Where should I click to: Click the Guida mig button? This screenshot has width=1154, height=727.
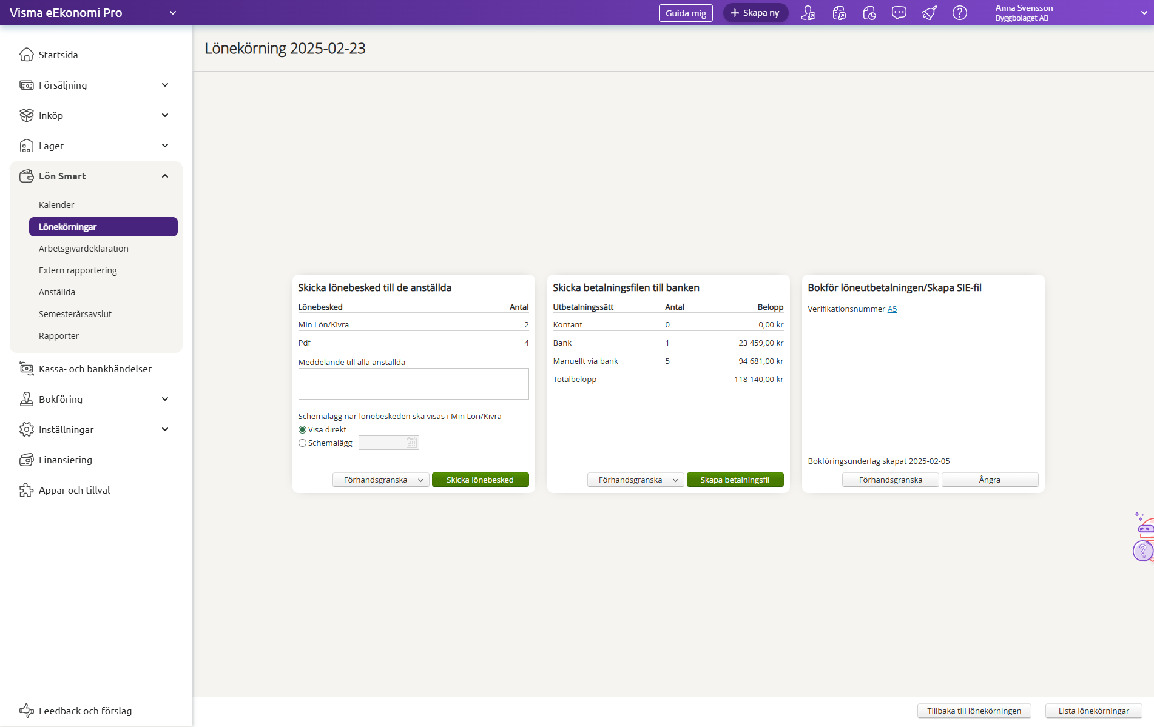[686, 13]
